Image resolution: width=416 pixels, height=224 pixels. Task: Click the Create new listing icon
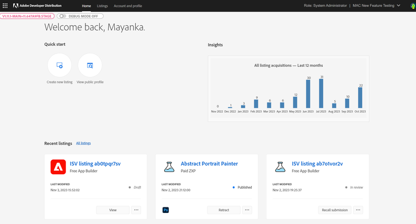tap(59, 65)
